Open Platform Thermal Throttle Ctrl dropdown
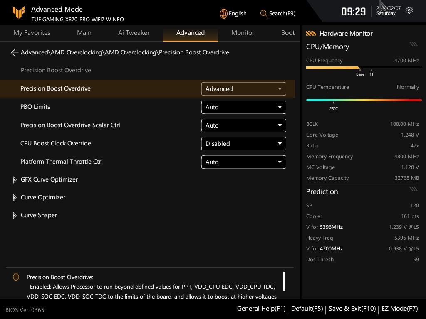 coord(243,162)
